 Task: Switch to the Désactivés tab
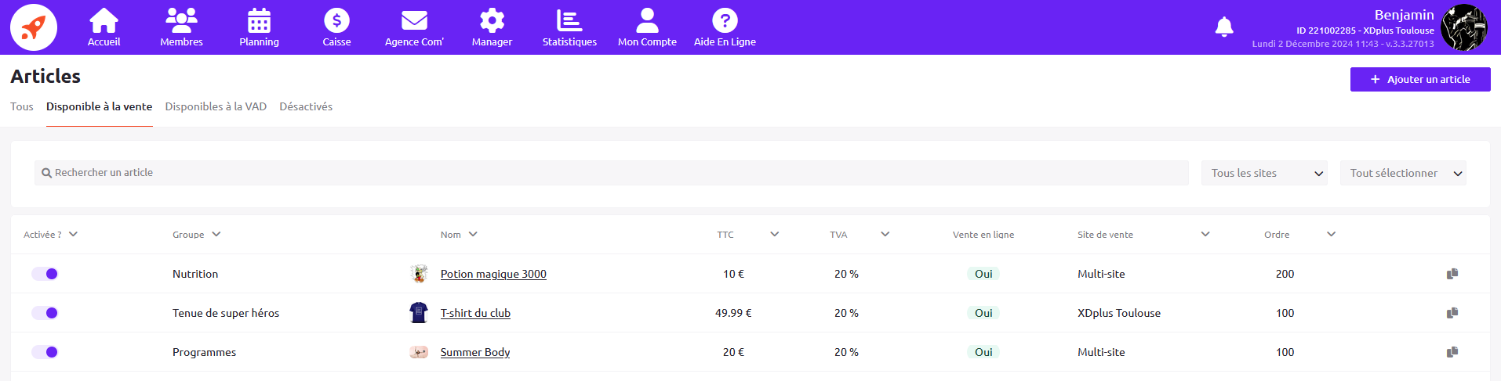[306, 106]
